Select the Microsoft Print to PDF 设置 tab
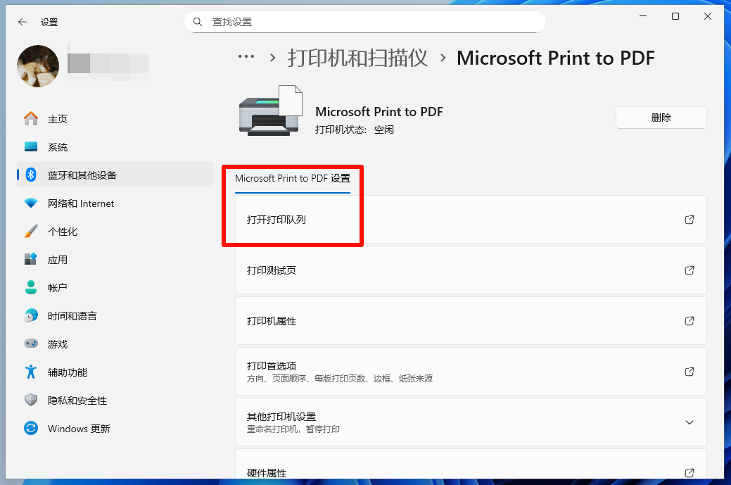Viewport: 731px width, 485px height. point(292,179)
